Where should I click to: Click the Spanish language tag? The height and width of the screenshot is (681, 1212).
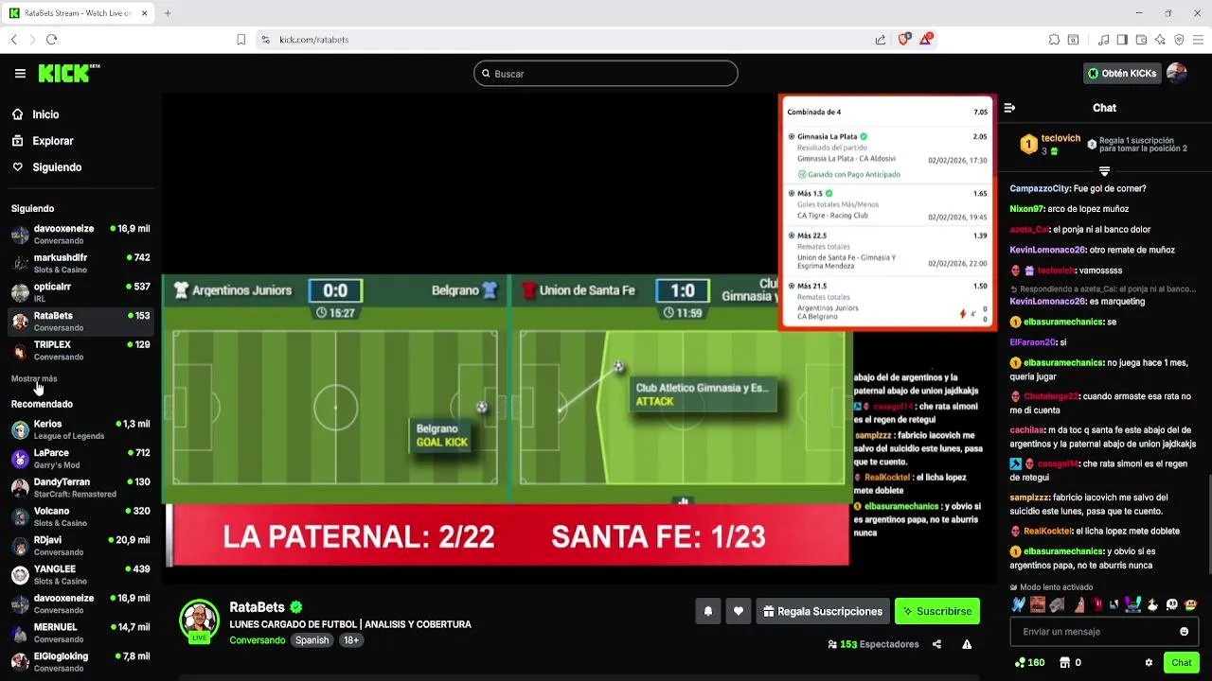[312, 640]
